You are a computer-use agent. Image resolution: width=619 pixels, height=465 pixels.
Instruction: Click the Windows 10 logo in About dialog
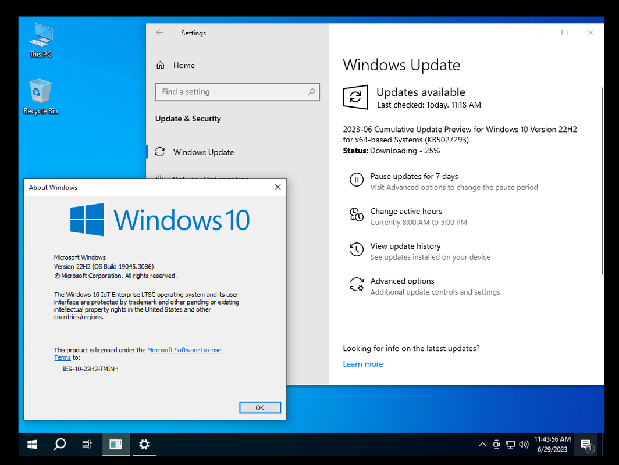coord(160,220)
